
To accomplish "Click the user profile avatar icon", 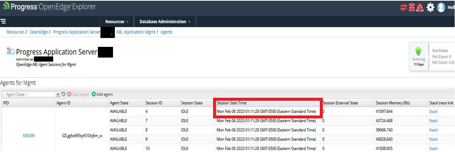I will [441, 7].
